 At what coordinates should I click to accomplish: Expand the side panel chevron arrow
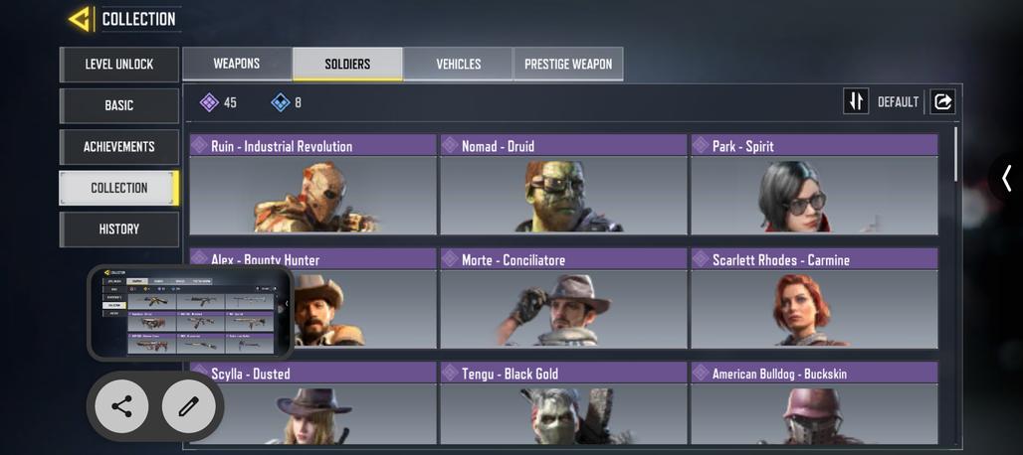pos(1007,177)
